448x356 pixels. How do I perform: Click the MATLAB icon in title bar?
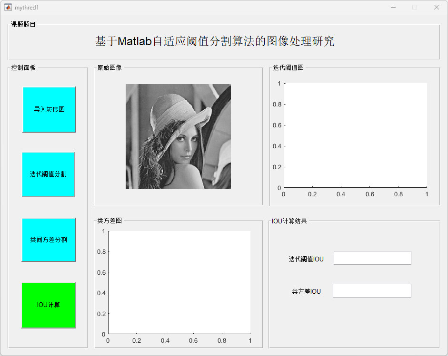tap(8, 8)
